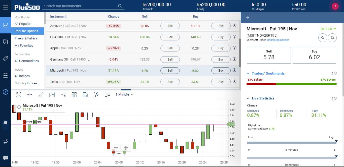Buy Tesla Put 400 Nov option
Viewport: 344px width, 167px height.
(x=221, y=82)
